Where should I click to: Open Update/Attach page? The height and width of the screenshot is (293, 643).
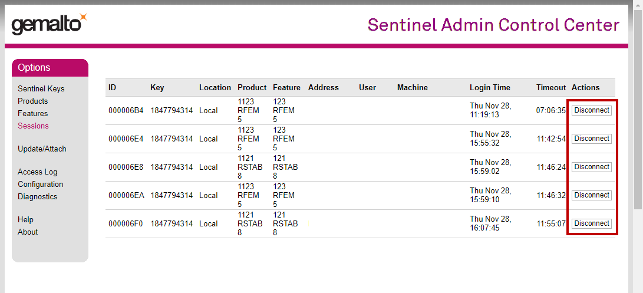pyautogui.click(x=42, y=149)
